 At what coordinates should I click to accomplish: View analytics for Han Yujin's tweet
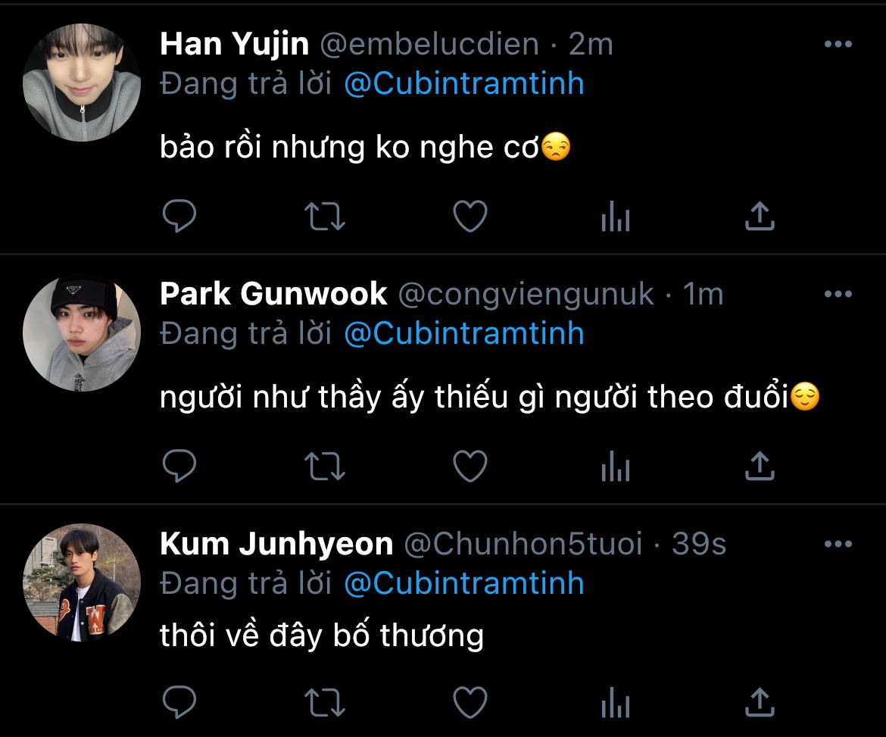615,217
